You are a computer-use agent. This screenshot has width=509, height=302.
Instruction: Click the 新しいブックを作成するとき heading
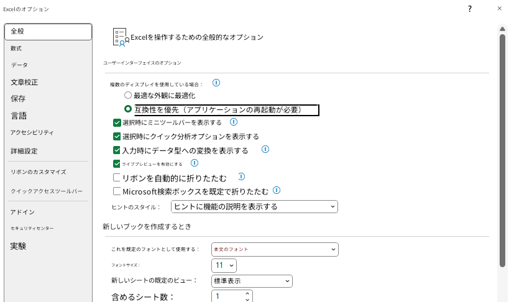coord(147,227)
